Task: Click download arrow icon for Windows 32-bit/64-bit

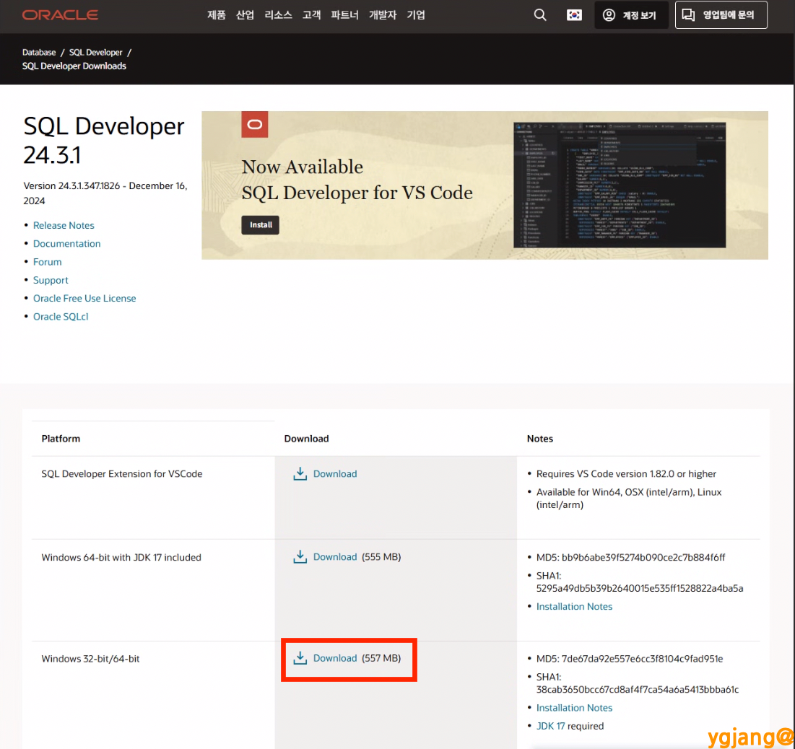Action: (x=300, y=658)
